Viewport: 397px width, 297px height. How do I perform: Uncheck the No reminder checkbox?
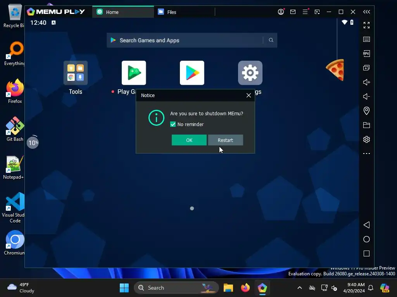click(x=173, y=124)
